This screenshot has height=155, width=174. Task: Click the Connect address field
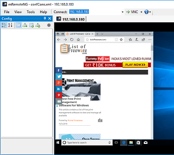(95, 12)
